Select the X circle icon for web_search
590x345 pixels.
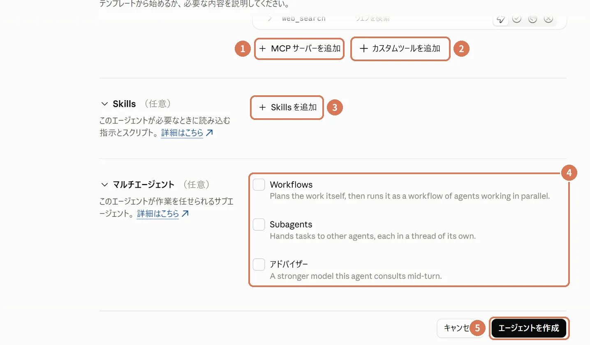(548, 18)
